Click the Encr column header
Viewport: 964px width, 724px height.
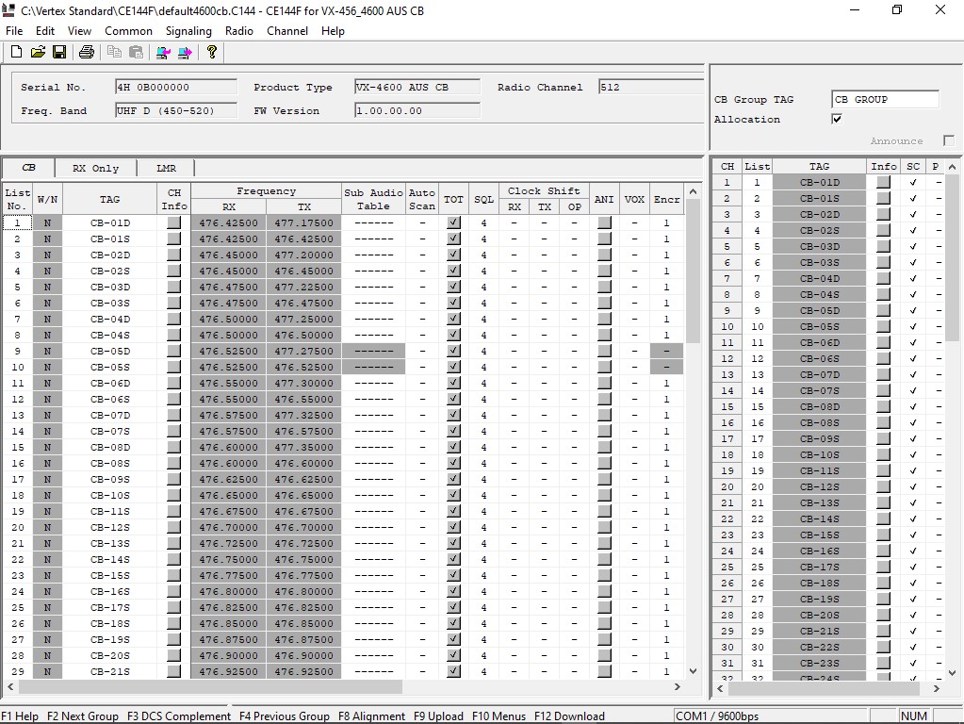click(666, 199)
